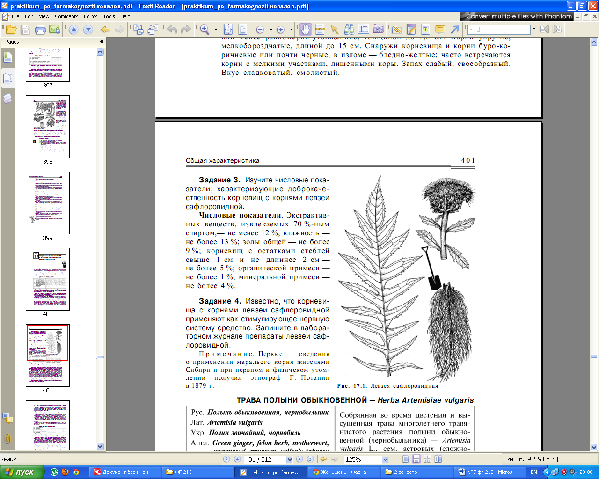Click the Fit Page icon

[x=228, y=29]
